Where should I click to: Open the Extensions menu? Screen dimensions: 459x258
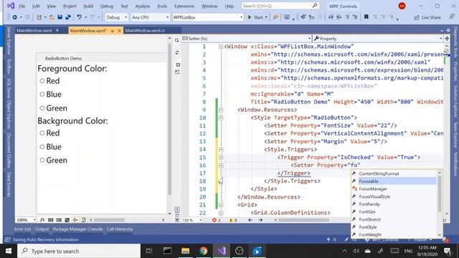coord(184,6)
